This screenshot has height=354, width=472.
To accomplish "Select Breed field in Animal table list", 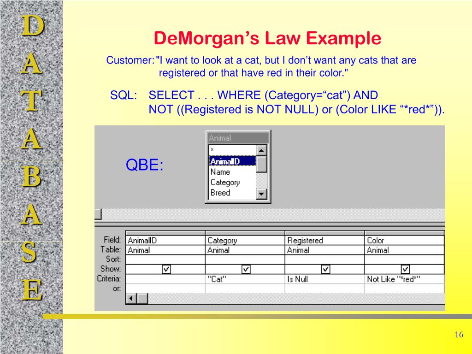I will (232, 193).
